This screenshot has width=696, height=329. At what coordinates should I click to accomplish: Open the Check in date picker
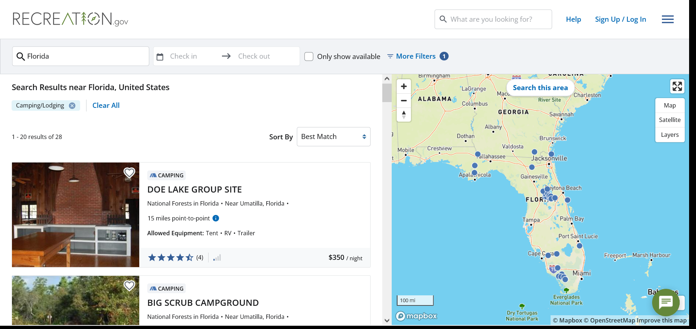(x=184, y=56)
